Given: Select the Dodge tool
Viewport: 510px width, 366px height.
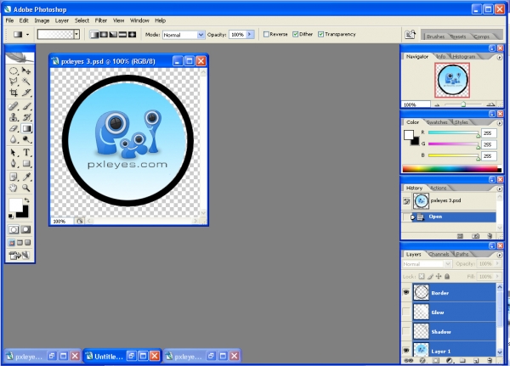Looking at the screenshot, I should click(x=26, y=139).
